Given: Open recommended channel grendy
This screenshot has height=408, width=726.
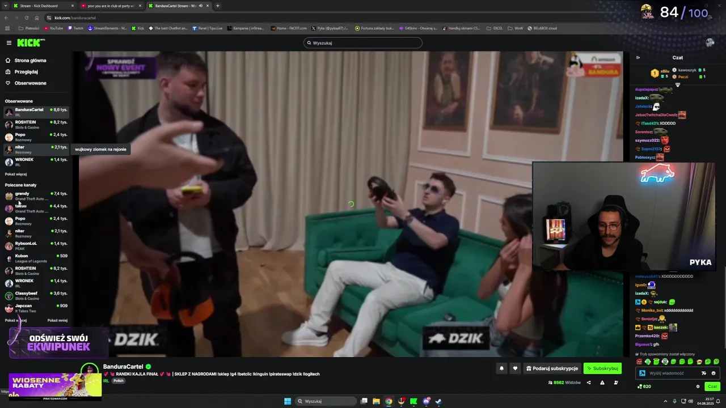Looking at the screenshot, I should [36, 195].
